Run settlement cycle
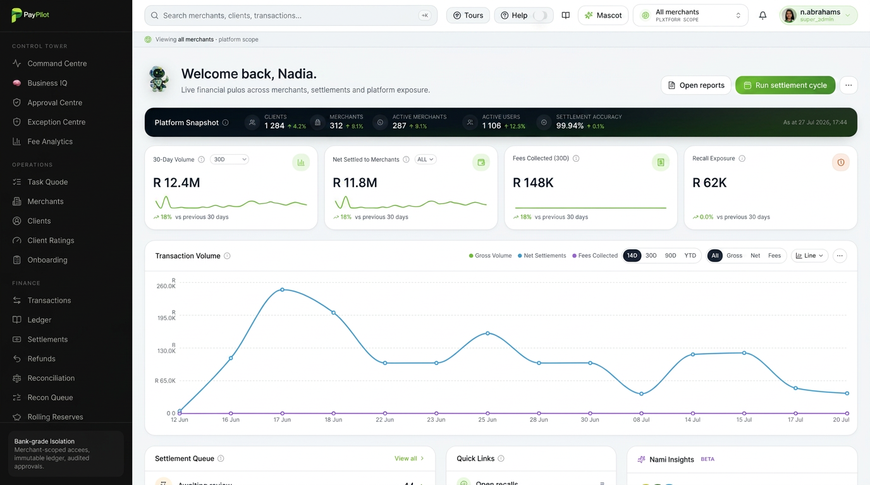Viewport: 870px width, 485px height. coord(785,85)
